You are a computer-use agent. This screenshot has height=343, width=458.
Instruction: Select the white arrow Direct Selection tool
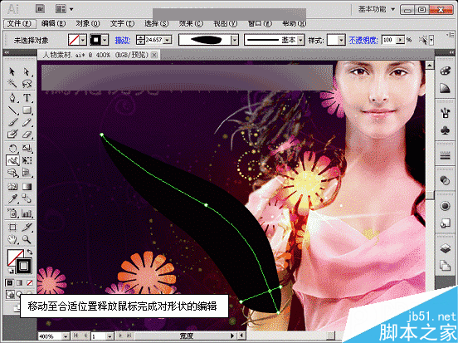coord(27,71)
